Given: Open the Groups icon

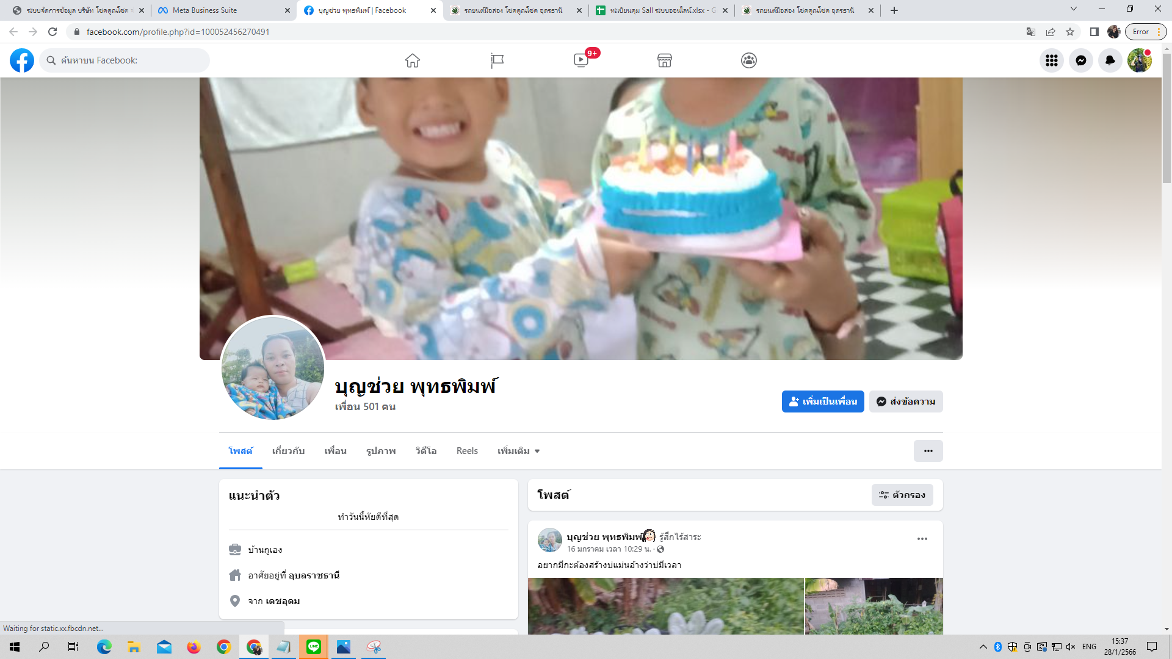Looking at the screenshot, I should click(749, 60).
